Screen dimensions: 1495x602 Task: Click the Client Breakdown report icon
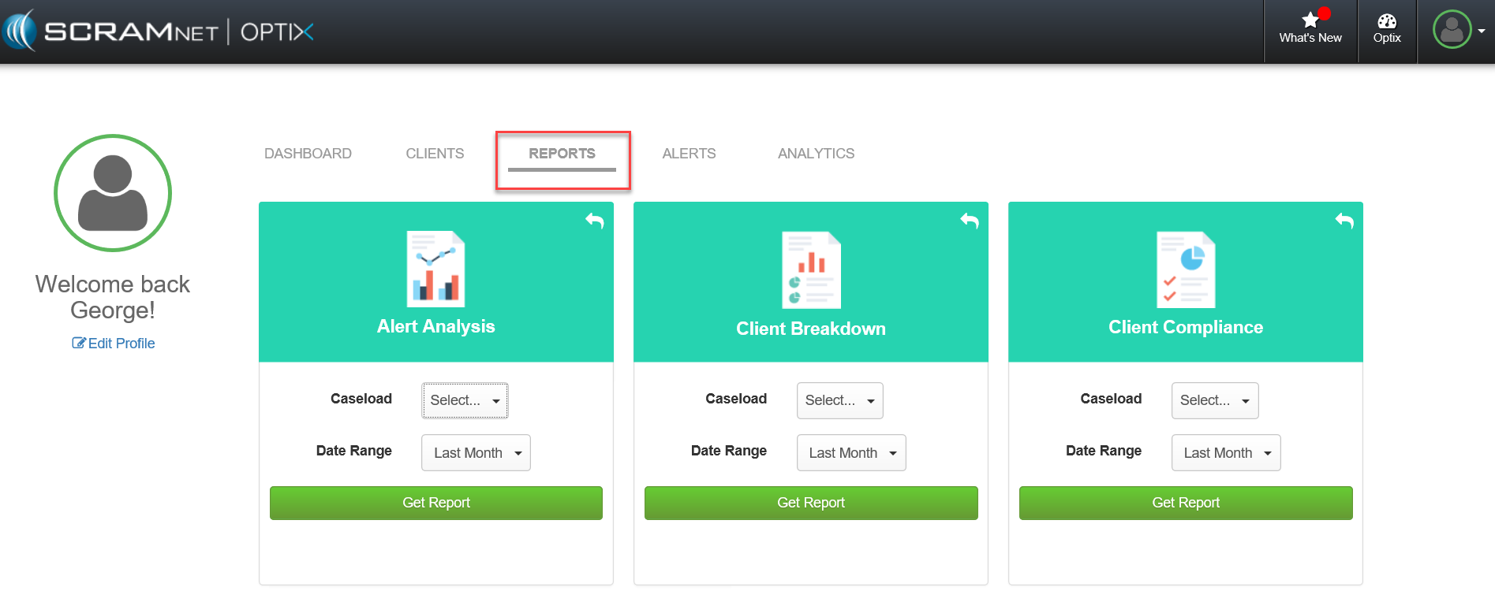pos(810,269)
